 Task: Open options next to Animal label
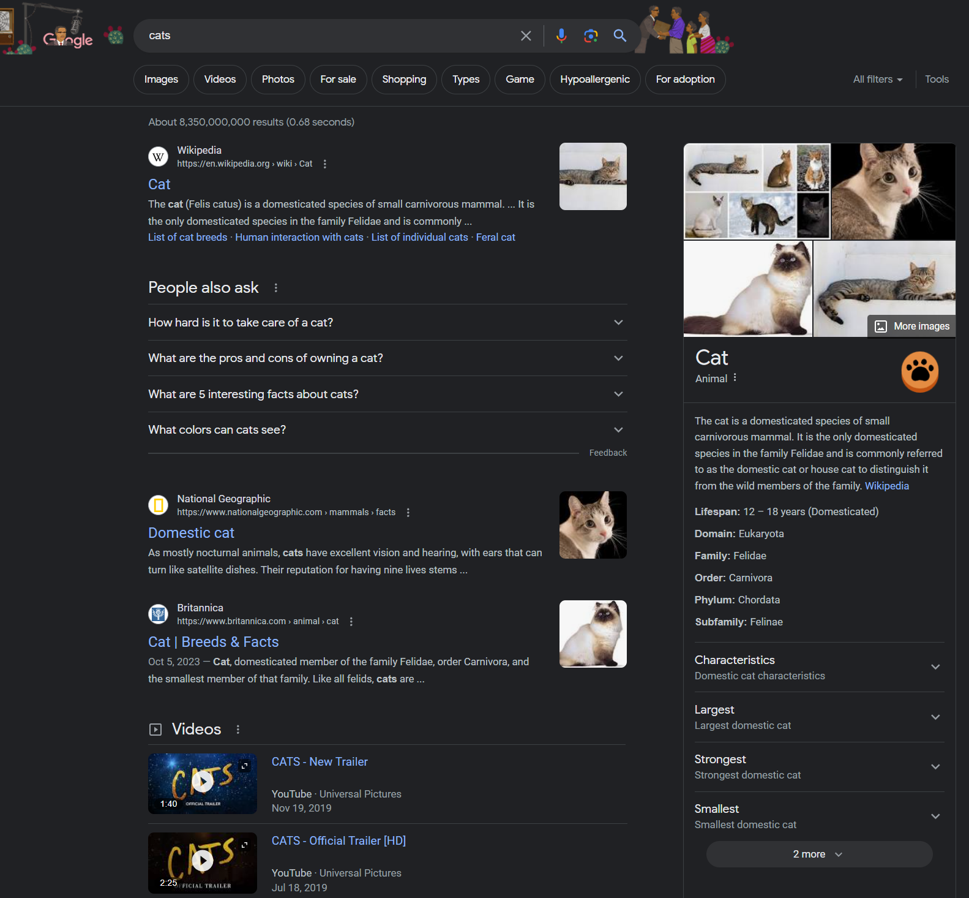[735, 378]
